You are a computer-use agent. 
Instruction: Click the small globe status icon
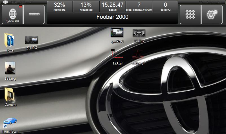(x=5, y=2)
